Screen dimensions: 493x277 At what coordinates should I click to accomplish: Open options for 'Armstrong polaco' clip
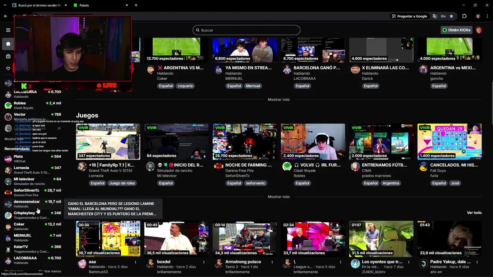pyautogui.click(x=272, y=262)
